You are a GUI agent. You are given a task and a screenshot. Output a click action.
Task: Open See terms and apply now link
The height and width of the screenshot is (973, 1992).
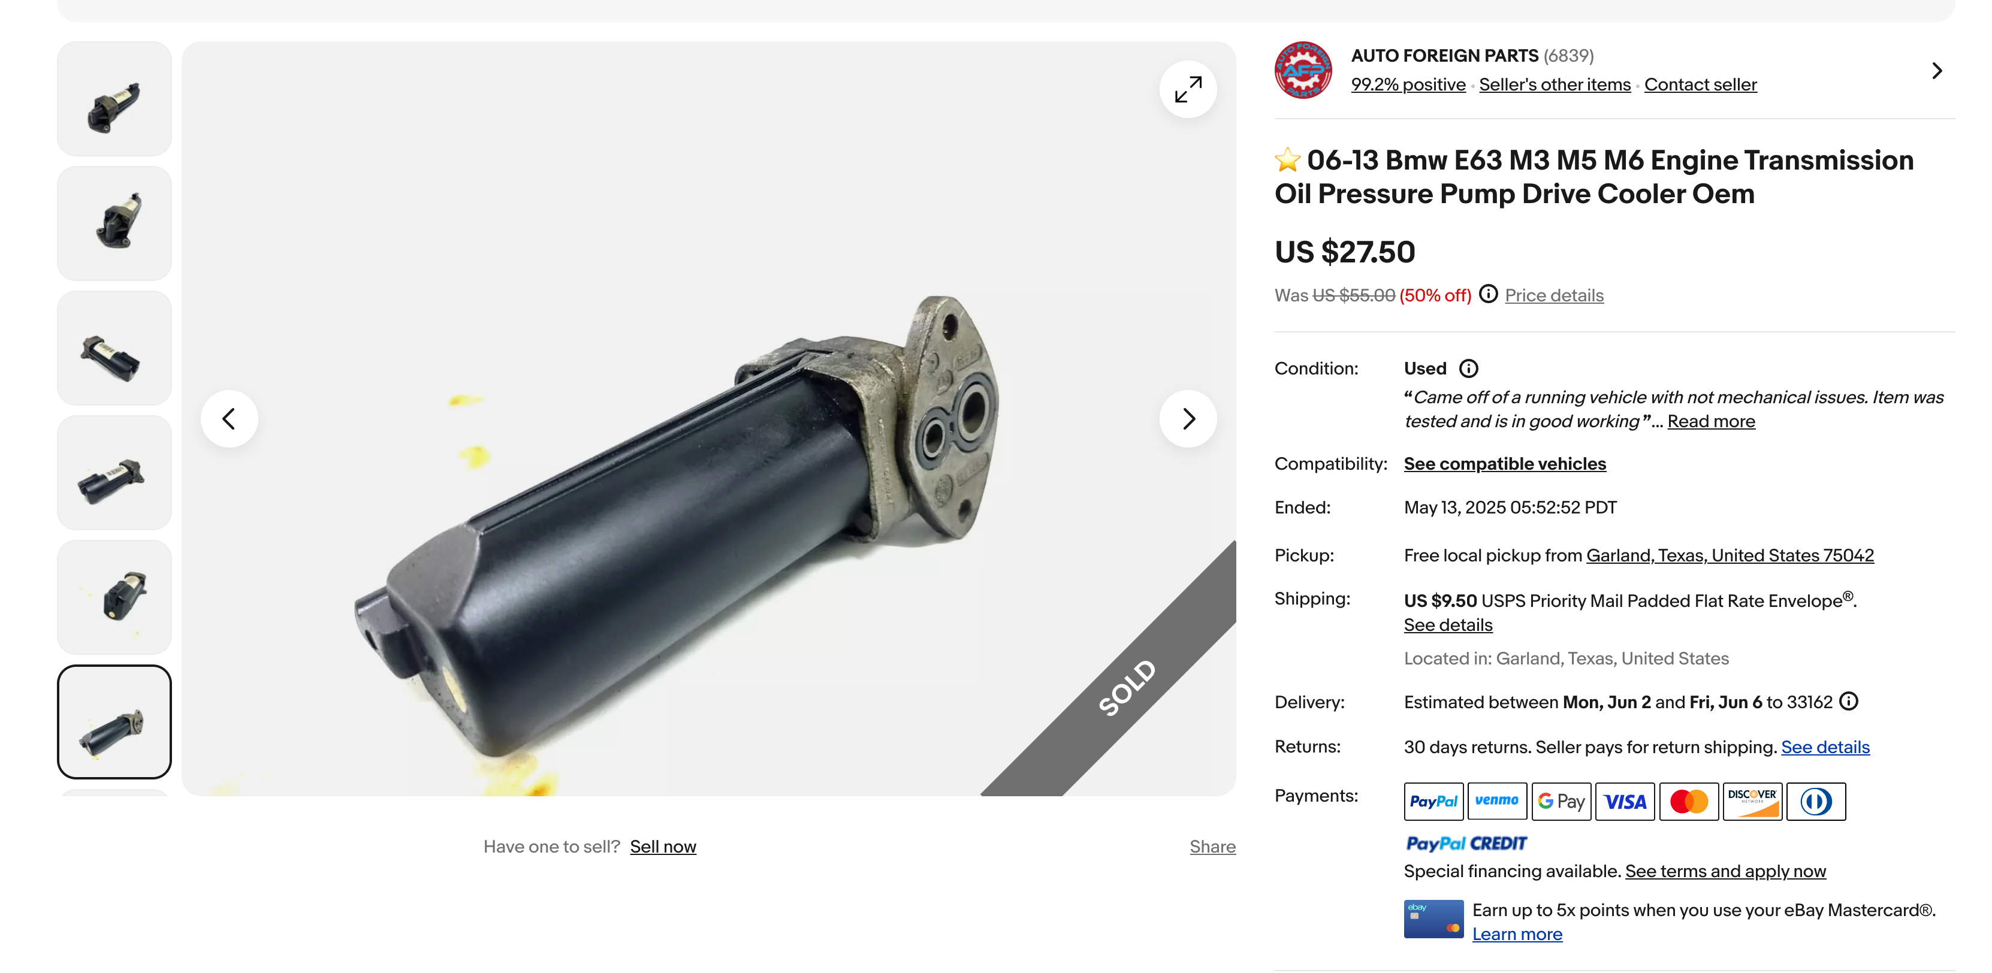coord(1725,871)
